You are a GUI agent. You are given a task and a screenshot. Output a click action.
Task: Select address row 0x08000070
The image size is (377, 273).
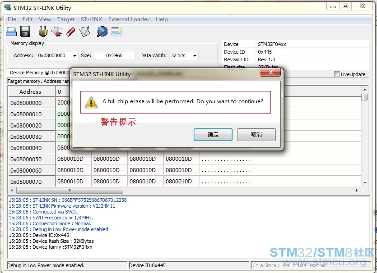pyautogui.click(x=32, y=182)
